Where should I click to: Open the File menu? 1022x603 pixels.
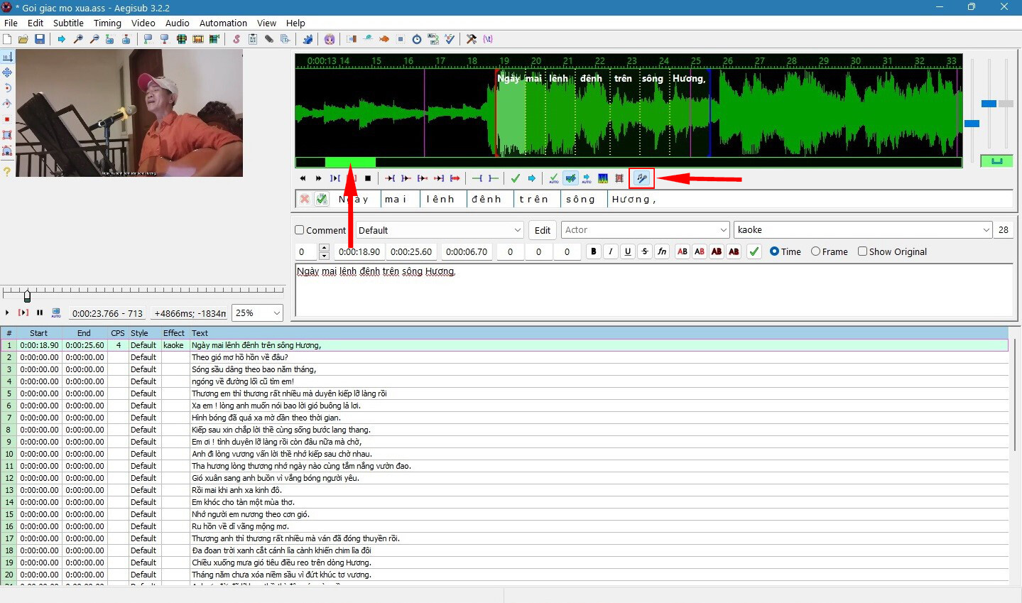[11, 23]
